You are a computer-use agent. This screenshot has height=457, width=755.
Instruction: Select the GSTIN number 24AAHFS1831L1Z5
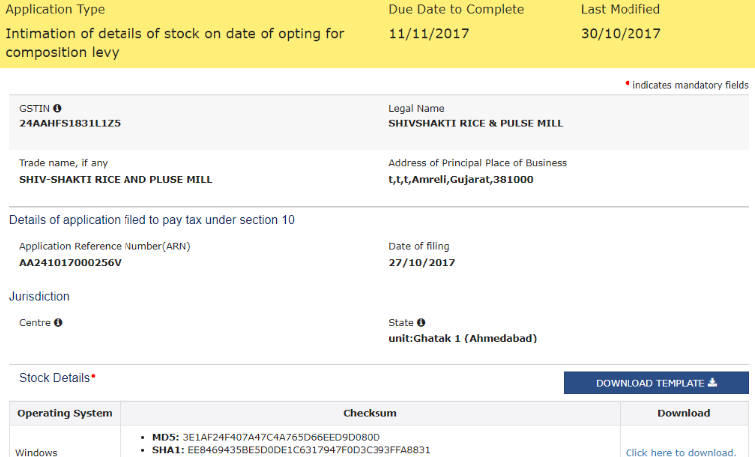pos(70,123)
